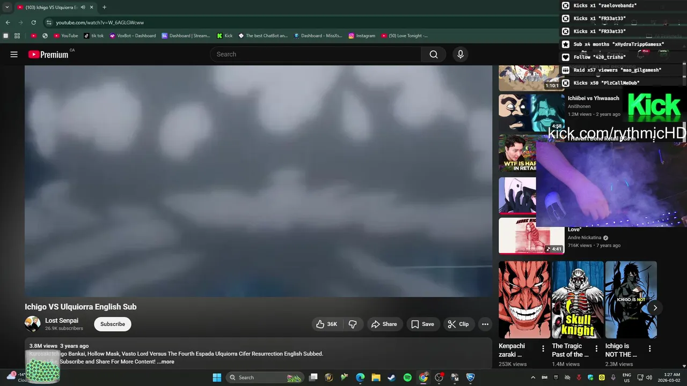Toggle taskbar microphone tray icon
Image resolution: width=687 pixels, height=386 pixels.
(x=613, y=377)
